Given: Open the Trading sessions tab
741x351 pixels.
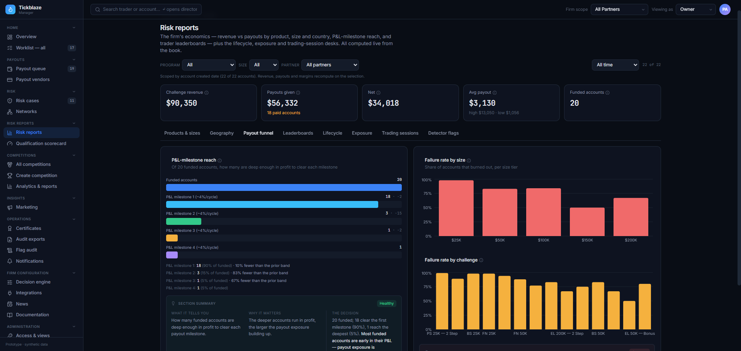Looking at the screenshot, I should (x=400, y=133).
